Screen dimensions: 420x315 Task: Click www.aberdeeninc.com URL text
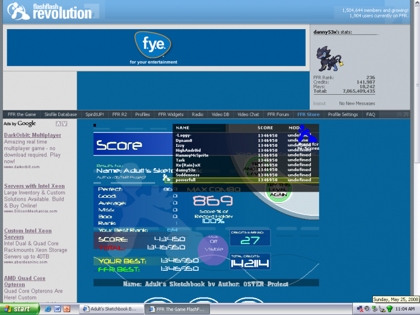[26, 262]
